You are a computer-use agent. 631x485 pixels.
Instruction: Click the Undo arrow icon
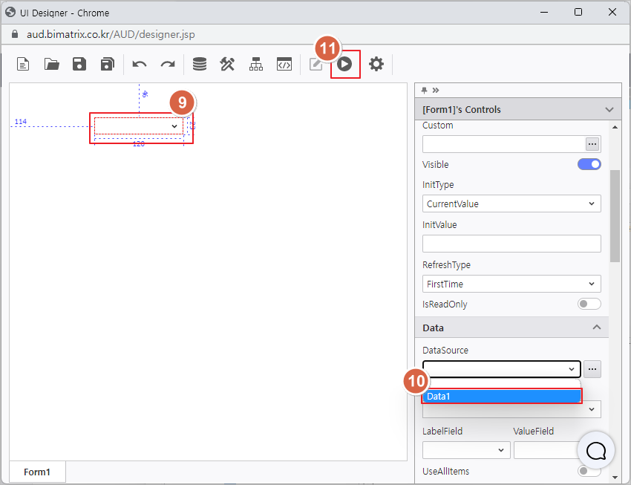pos(140,65)
